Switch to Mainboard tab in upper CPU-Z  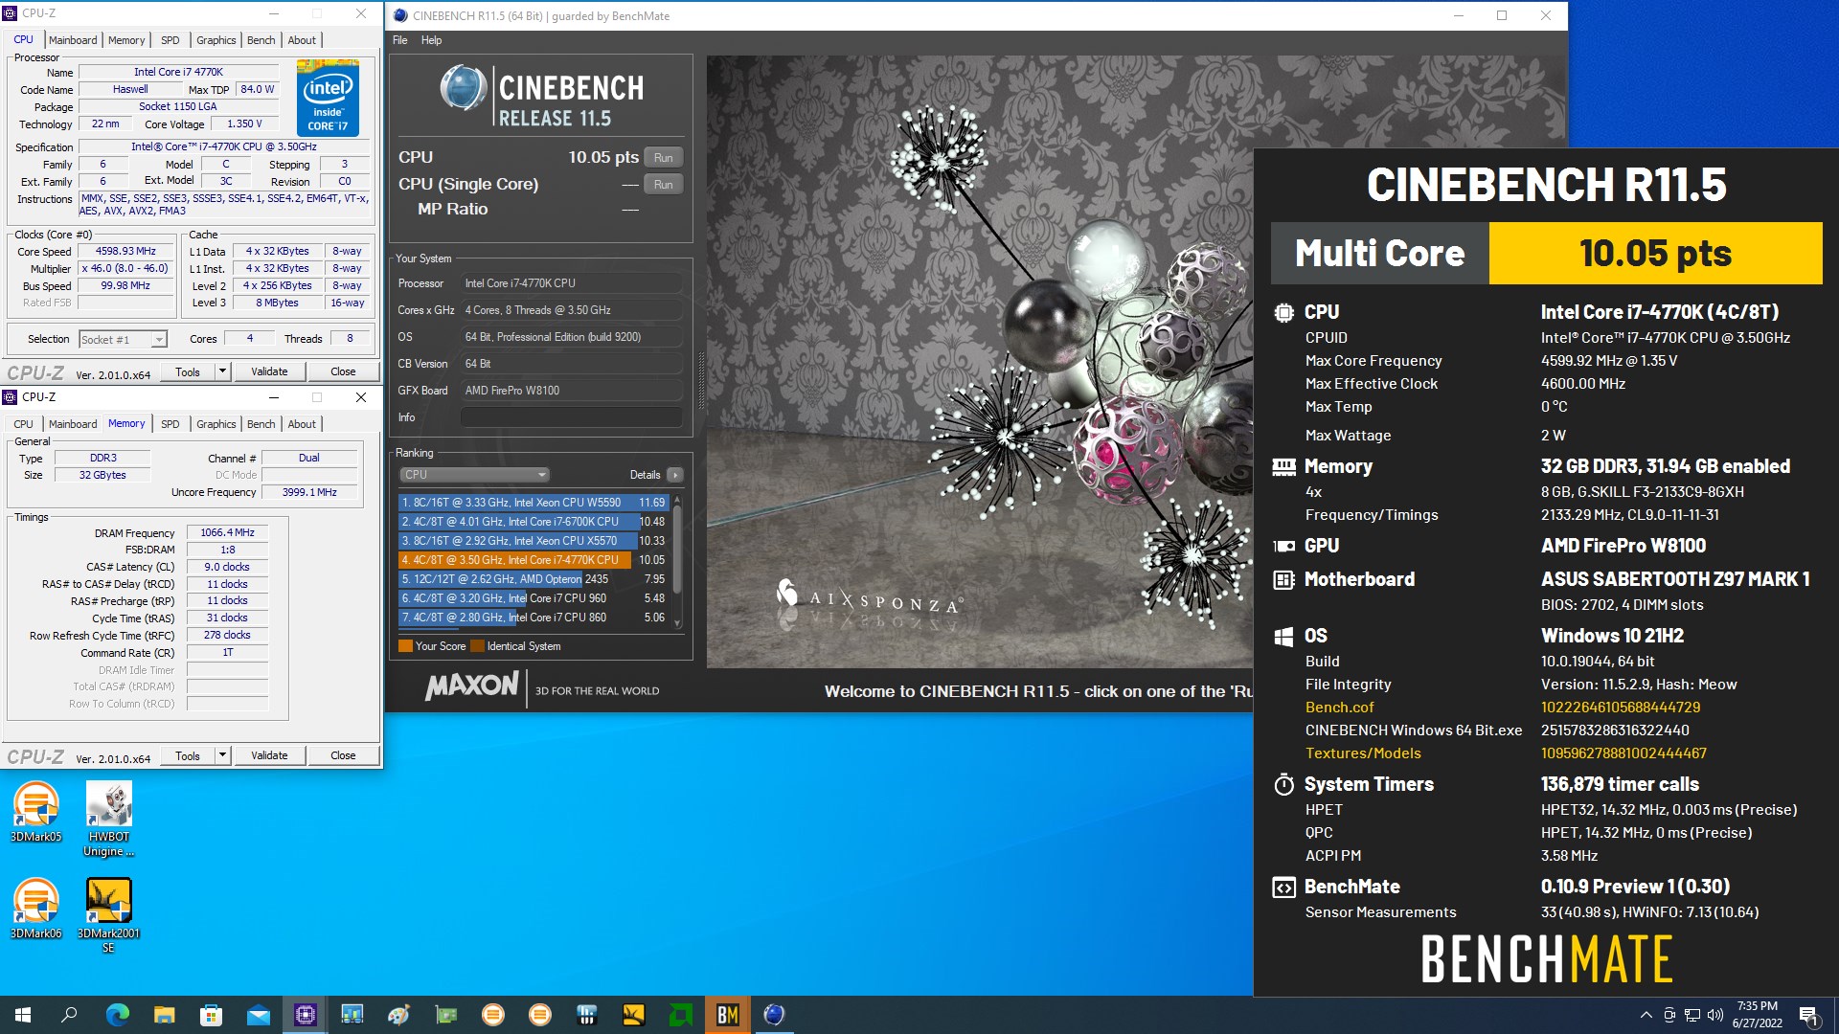tap(73, 40)
